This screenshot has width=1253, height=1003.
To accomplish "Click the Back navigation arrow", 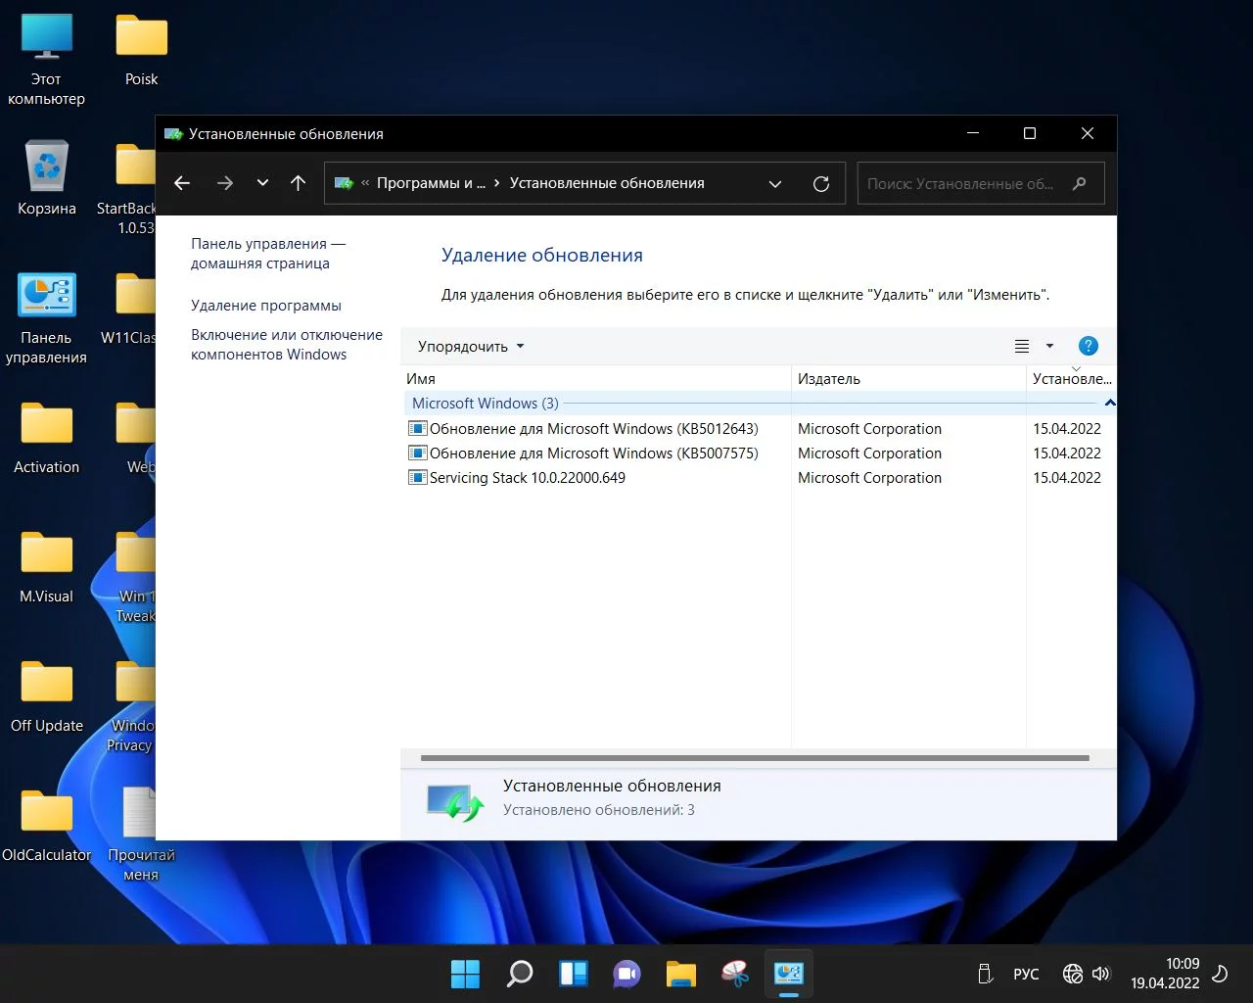I will [x=182, y=183].
